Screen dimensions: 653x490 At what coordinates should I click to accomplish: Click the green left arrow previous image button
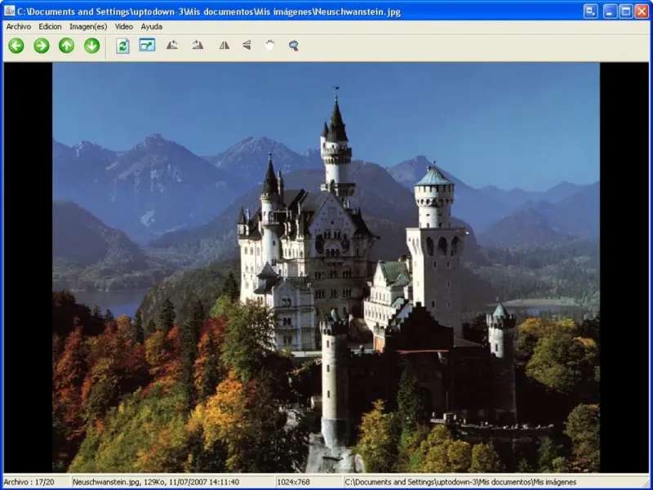tap(16, 46)
